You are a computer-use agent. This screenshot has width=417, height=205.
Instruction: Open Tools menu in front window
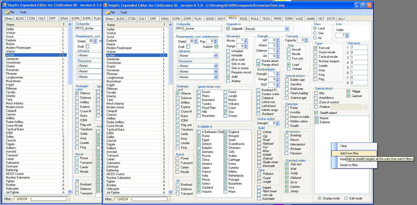click(124, 12)
